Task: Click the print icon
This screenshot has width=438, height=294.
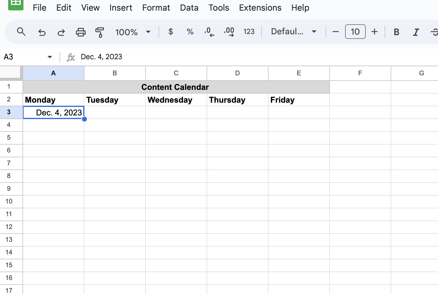Action: [80, 32]
